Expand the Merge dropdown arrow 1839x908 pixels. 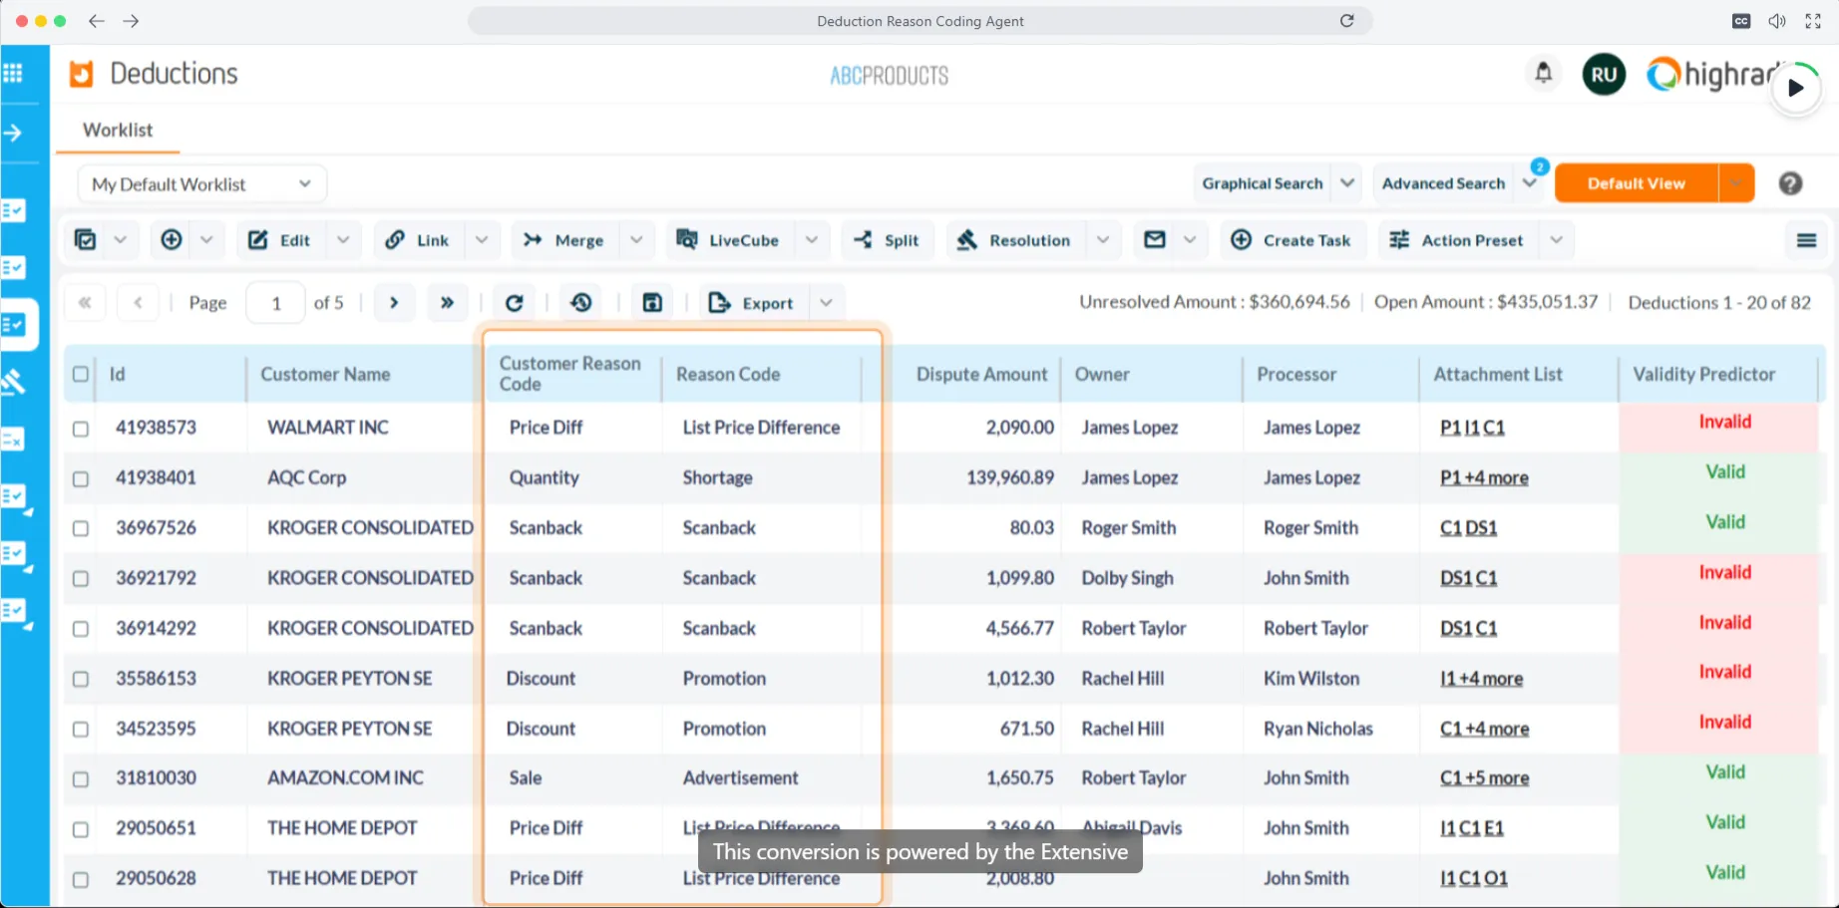click(636, 240)
